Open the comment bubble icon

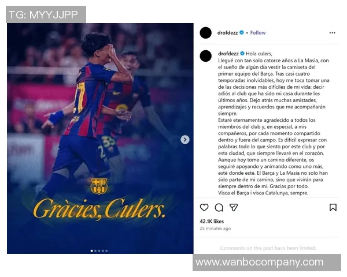(219, 207)
